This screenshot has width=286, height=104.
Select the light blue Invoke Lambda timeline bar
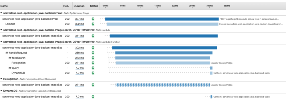coord(162,24)
